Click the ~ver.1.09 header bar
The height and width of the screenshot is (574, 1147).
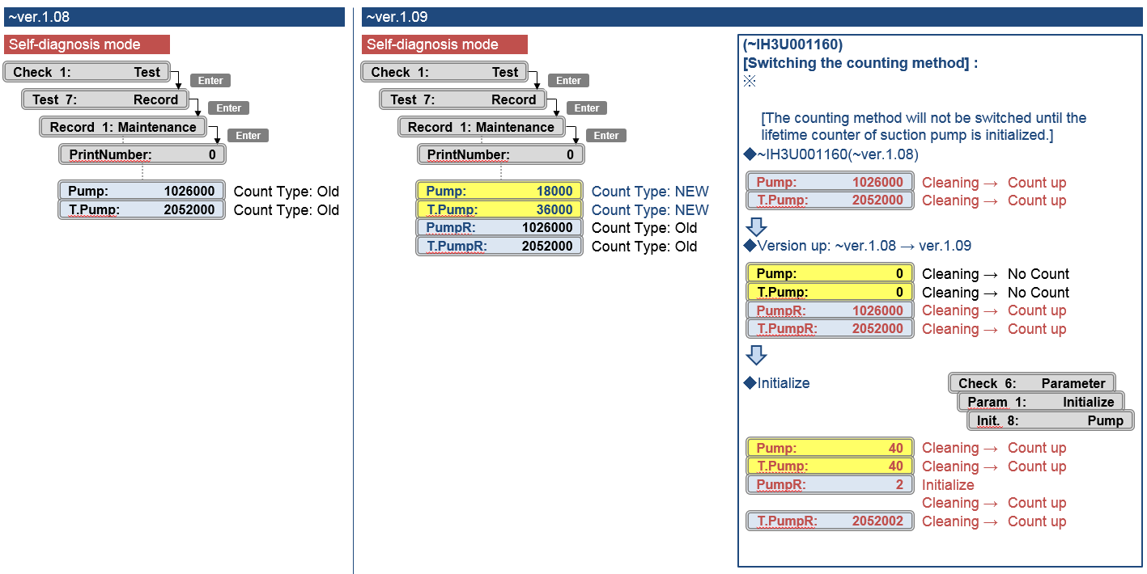pyautogui.click(x=752, y=17)
